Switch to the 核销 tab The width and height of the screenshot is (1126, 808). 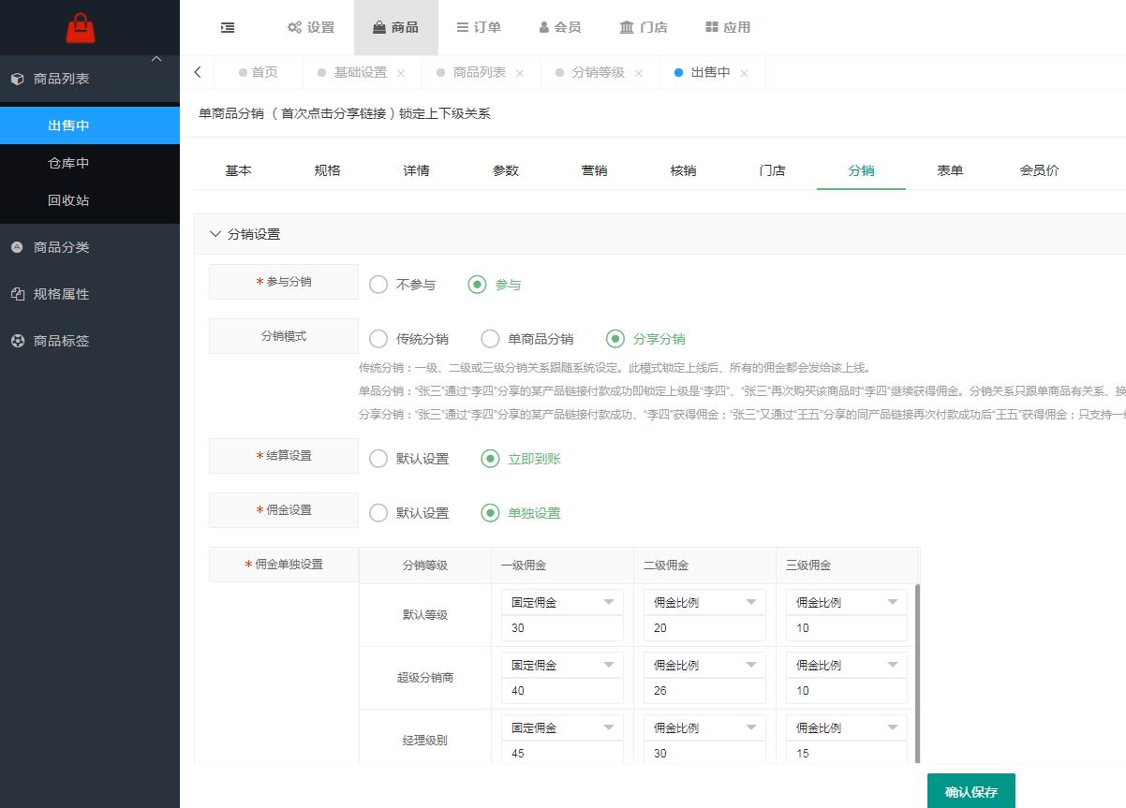point(684,170)
